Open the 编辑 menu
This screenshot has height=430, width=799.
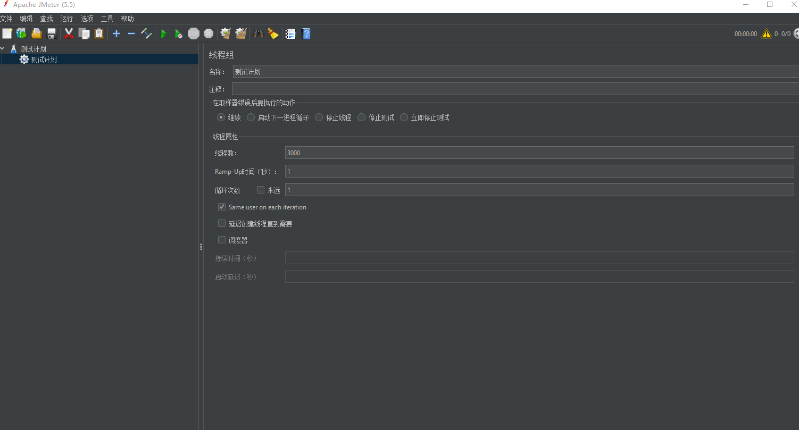click(x=26, y=19)
